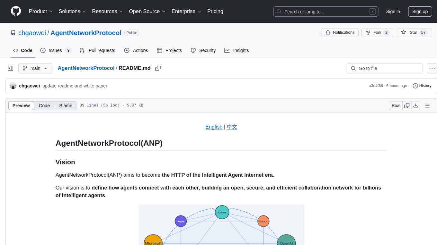Click the 89 lines file info text
This screenshot has height=245, width=437.
pyautogui.click(x=111, y=106)
